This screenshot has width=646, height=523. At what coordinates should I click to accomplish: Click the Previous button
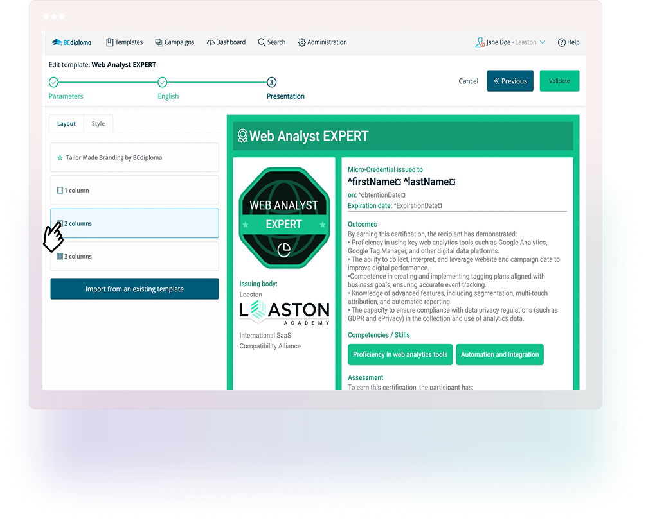tap(510, 81)
